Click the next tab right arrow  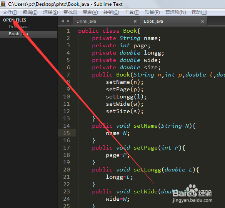pyautogui.click(x=68, y=21)
